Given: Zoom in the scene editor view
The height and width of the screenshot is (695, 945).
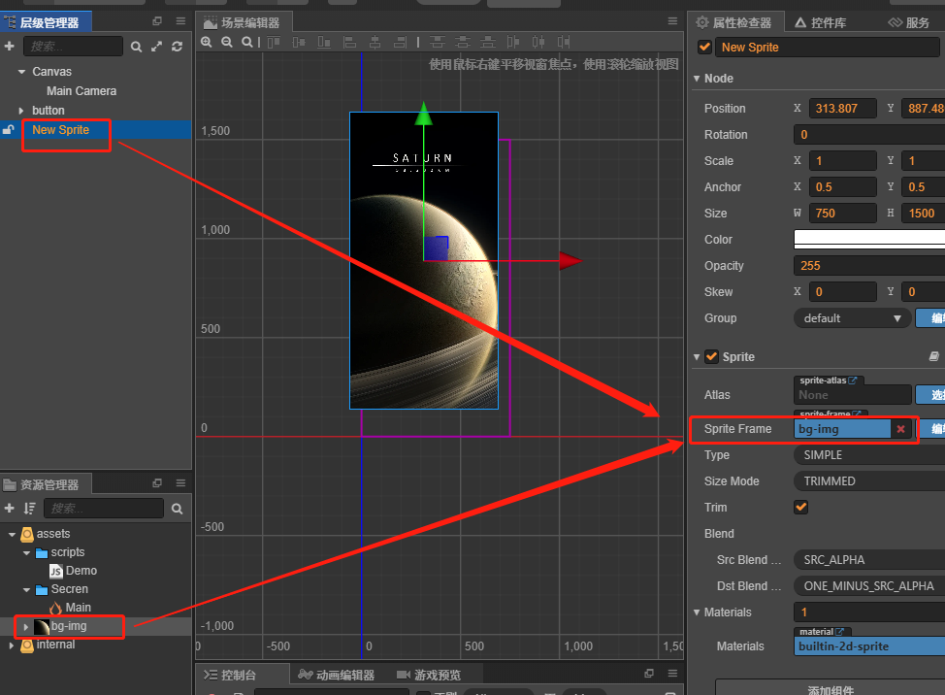Looking at the screenshot, I should [x=207, y=42].
